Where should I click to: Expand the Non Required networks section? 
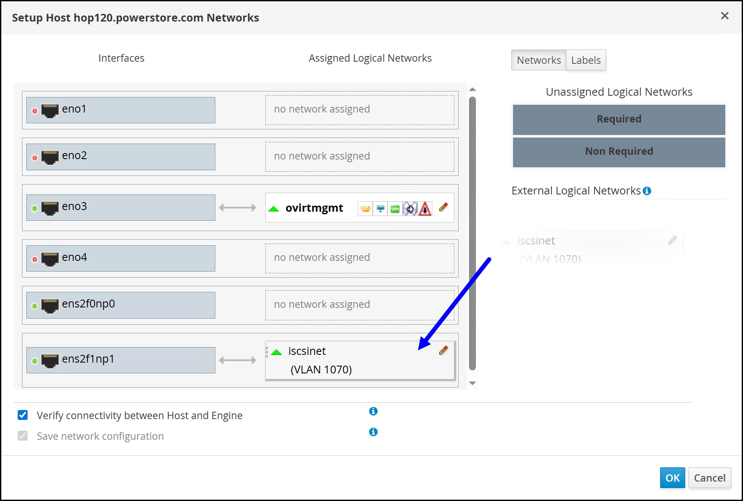click(619, 152)
